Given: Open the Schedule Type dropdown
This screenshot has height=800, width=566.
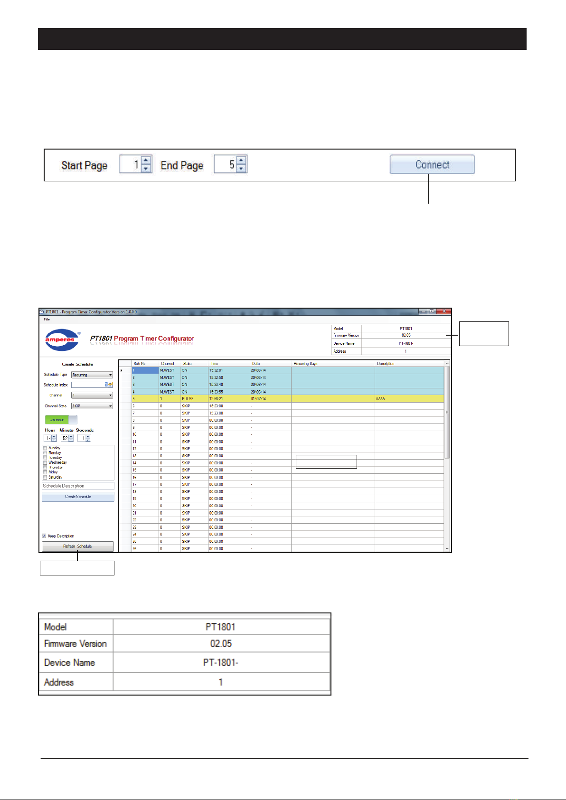Looking at the screenshot, I should [x=92, y=375].
